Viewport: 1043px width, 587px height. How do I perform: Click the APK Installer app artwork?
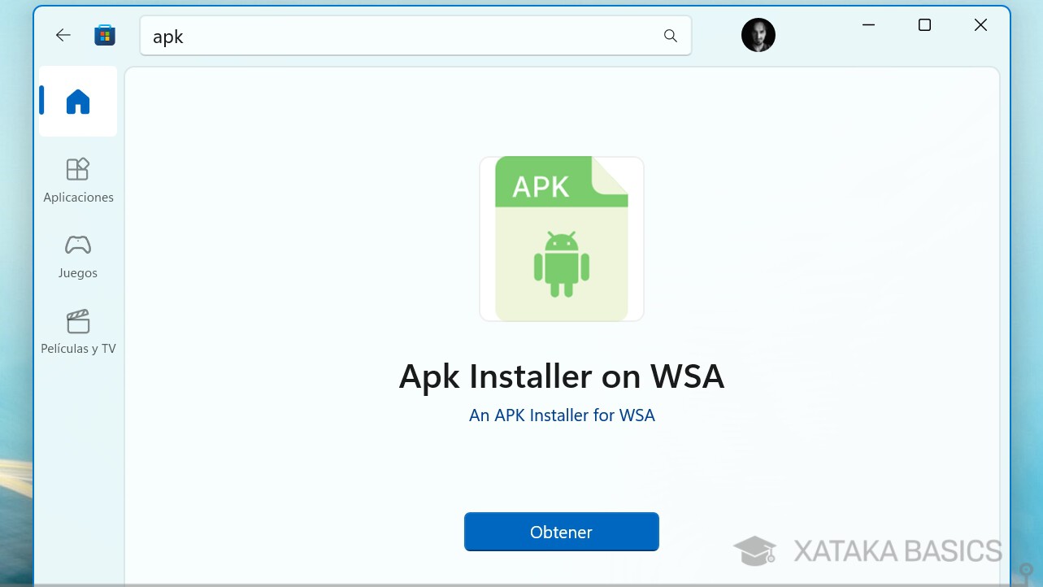coord(561,238)
